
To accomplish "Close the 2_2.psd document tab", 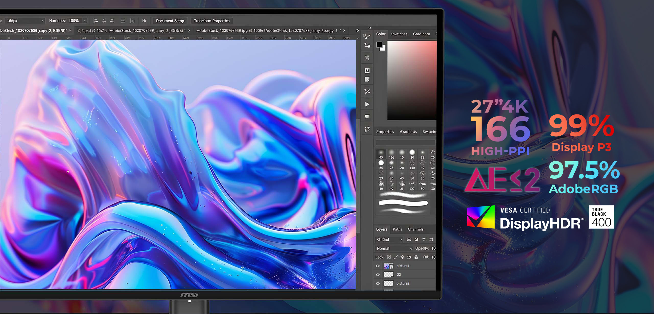I will pyautogui.click(x=189, y=31).
